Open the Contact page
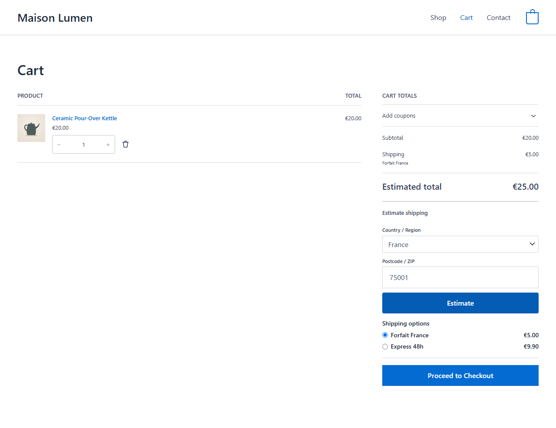This screenshot has width=556, height=428. [499, 18]
